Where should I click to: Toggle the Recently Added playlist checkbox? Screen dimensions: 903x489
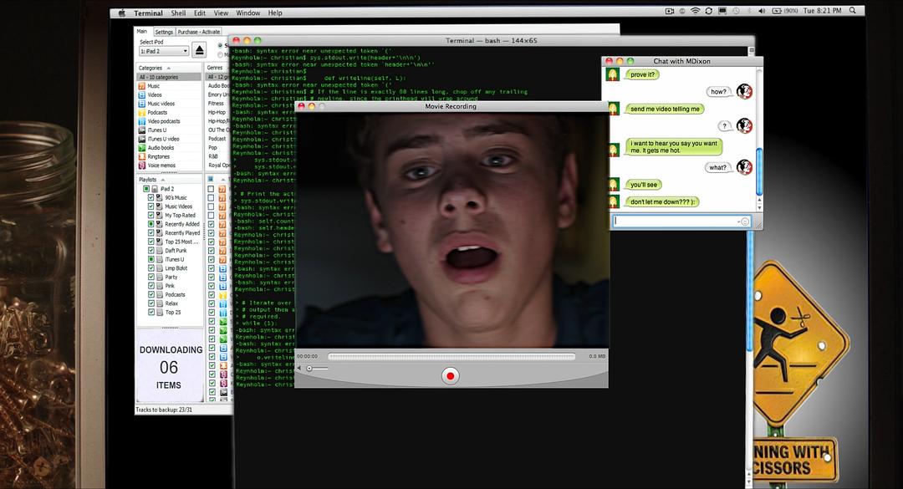(150, 224)
